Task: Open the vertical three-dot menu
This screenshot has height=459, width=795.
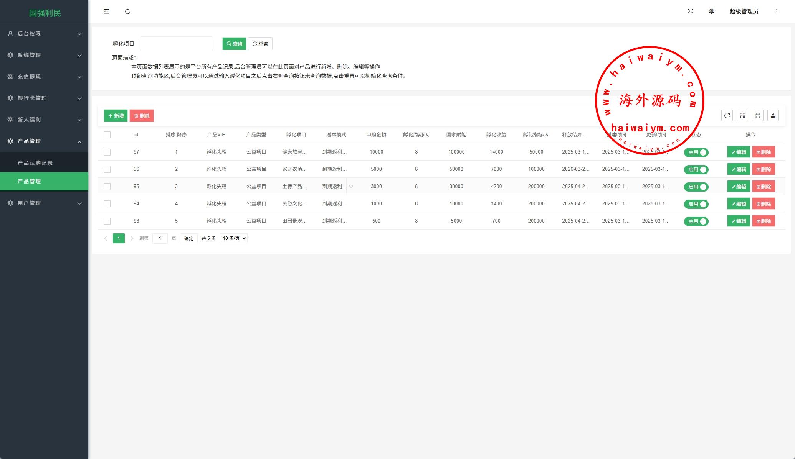Action: pyautogui.click(x=777, y=11)
